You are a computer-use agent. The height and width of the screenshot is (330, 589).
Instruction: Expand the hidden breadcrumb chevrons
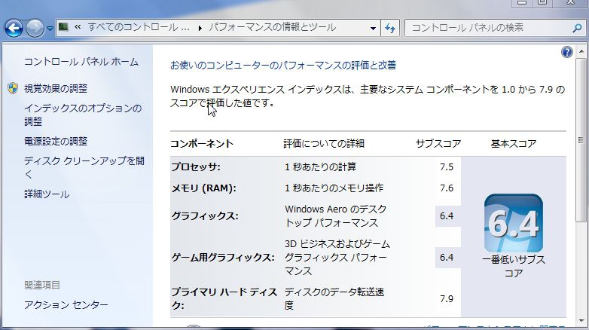pyautogui.click(x=78, y=27)
